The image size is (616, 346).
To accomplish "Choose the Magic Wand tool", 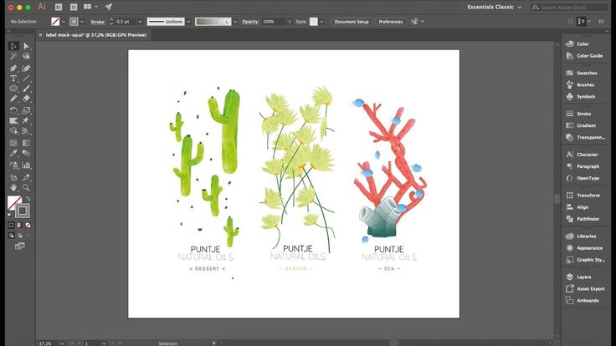I will (x=13, y=57).
